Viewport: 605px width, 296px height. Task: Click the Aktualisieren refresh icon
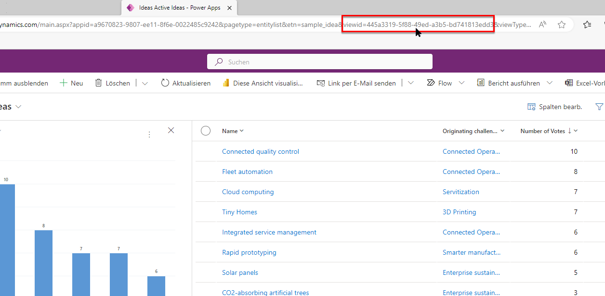coord(165,83)
